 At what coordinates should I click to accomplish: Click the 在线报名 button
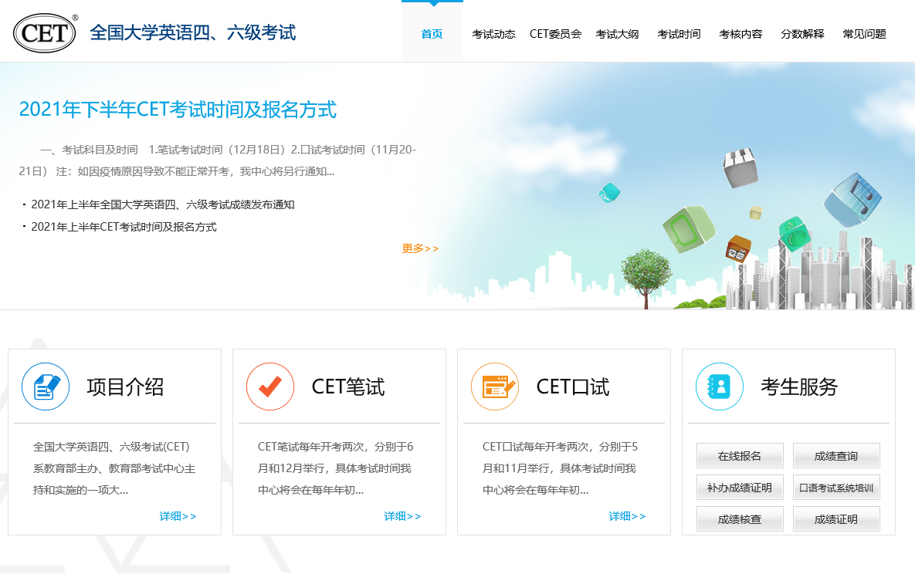click(740, 456)
